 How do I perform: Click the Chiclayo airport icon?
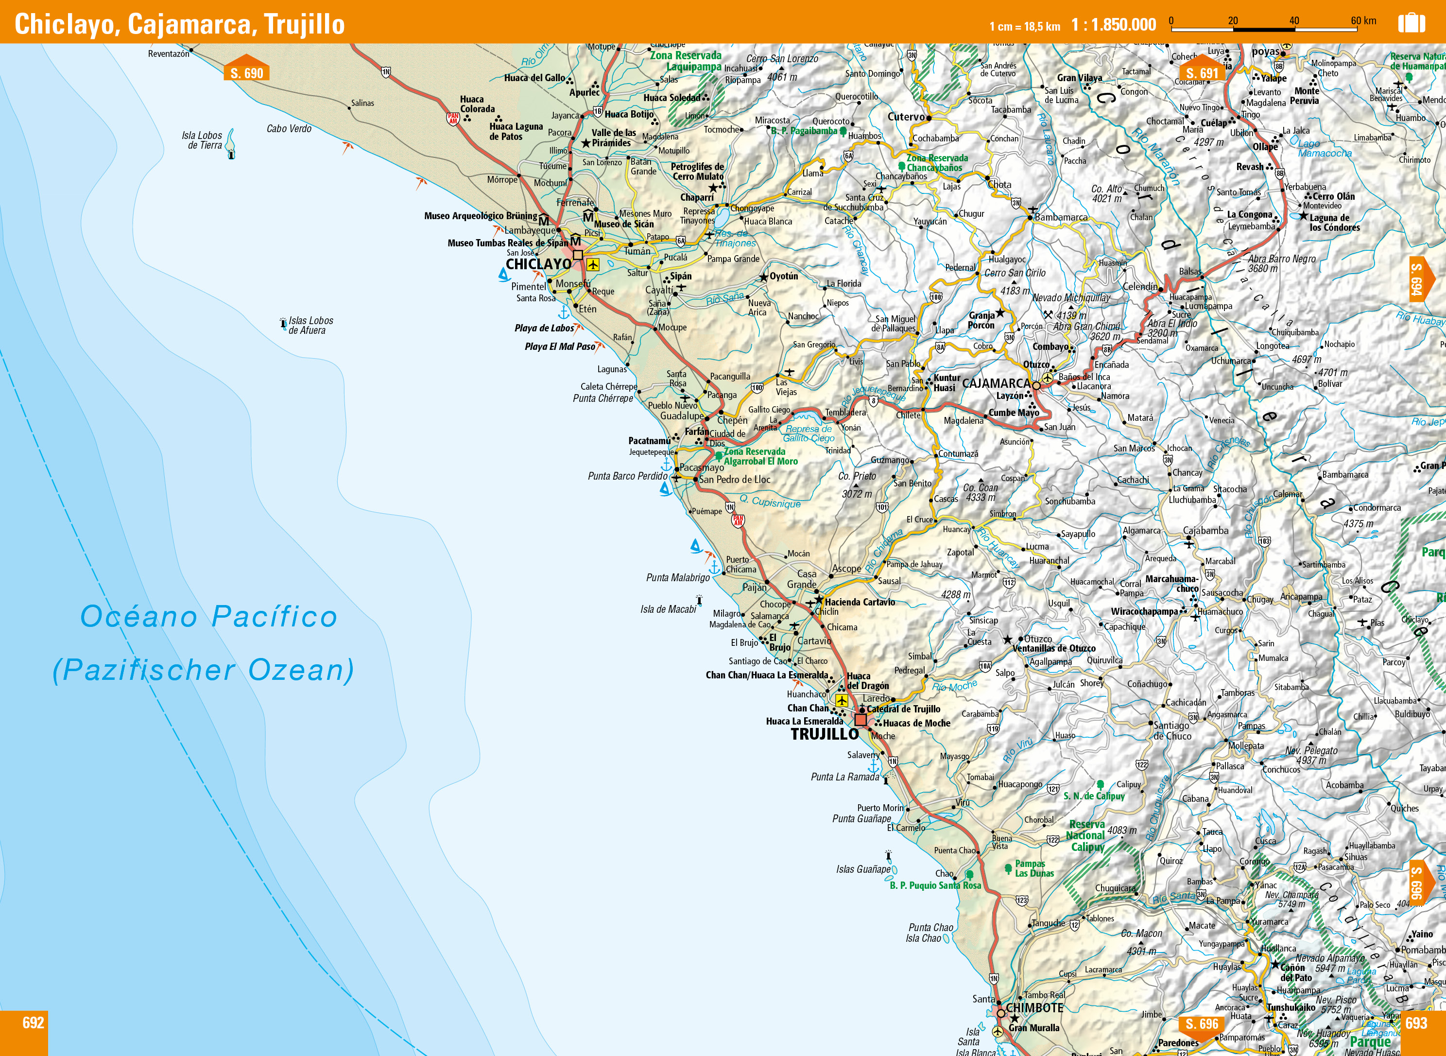tap(593, 264)
